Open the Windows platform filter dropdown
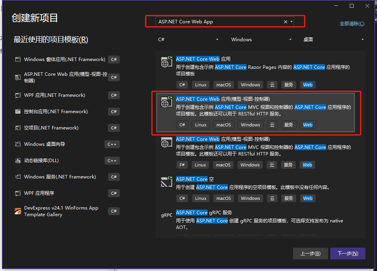377x271 pixels. (x=261, y=39)
